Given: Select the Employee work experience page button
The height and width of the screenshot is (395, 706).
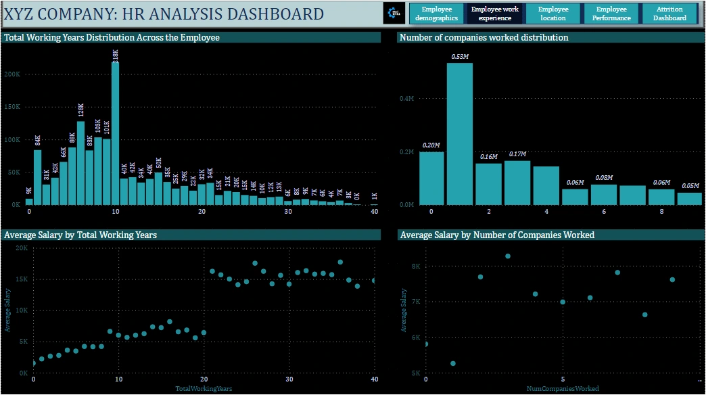Looking at the screenshot, I should 495,14.
